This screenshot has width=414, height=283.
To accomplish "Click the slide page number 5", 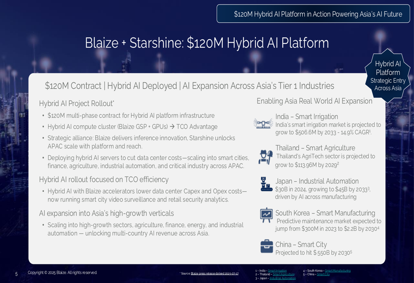I will [x=17, y=274].
